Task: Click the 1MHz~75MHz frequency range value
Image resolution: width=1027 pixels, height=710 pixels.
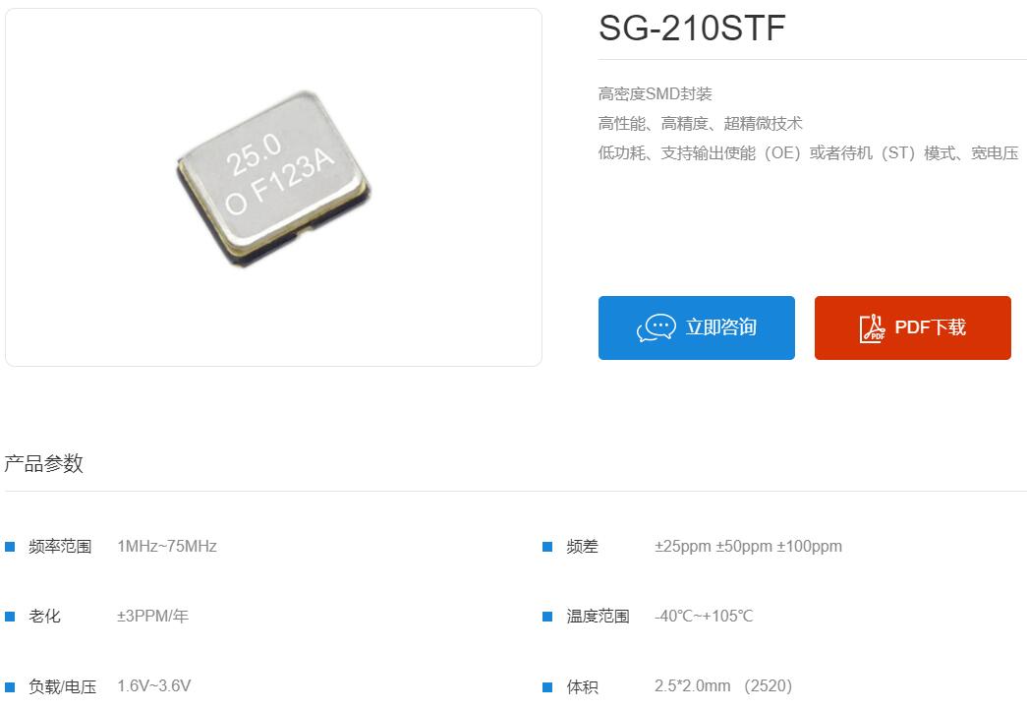Action: click(x=167, y=546)
